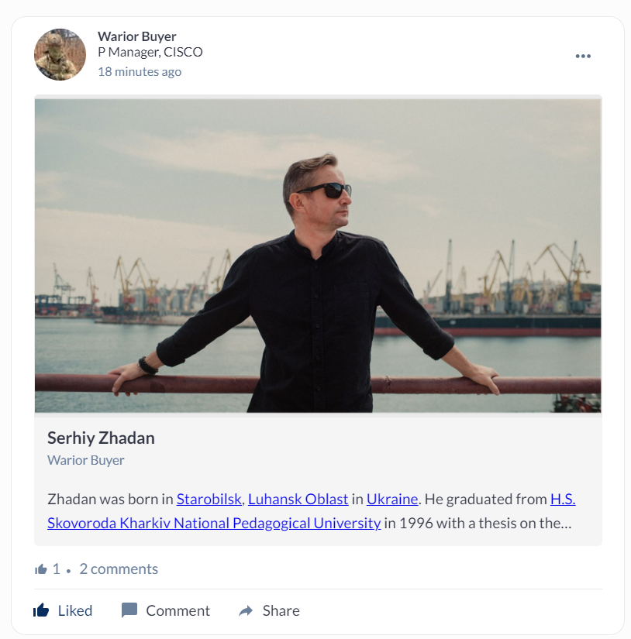Open the photo of man at harbor
631x639 pixels.
pyautogui.click(x=318, y=256)
